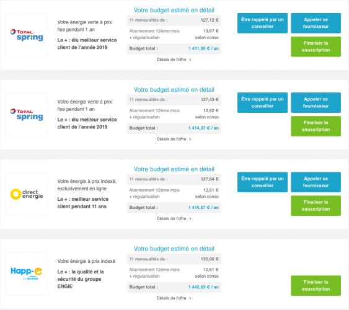Call the Direct Energie supplier
The height and width of the screenshot is (310, 349).
(316, 182)
